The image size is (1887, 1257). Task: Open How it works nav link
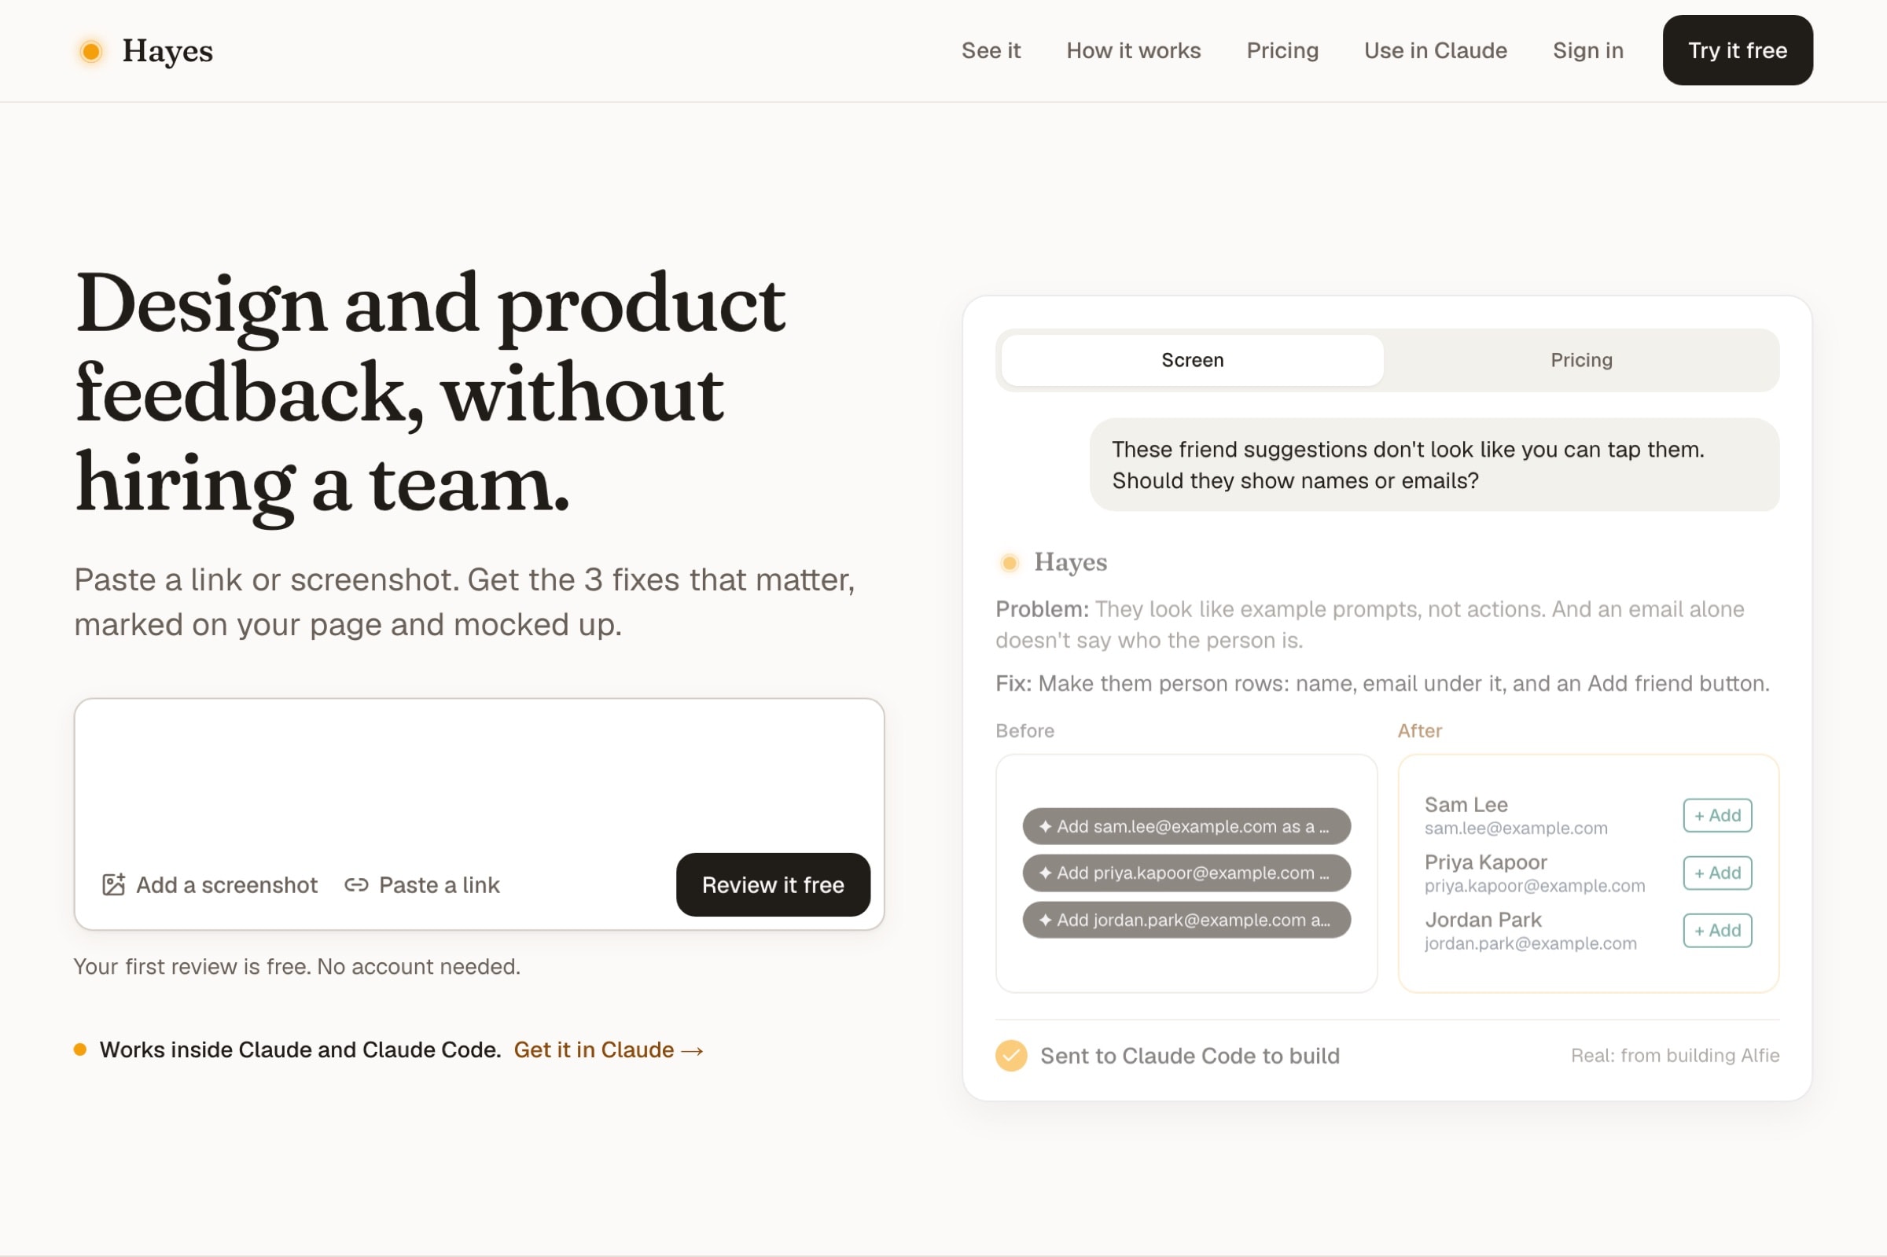coord(1134,50)
